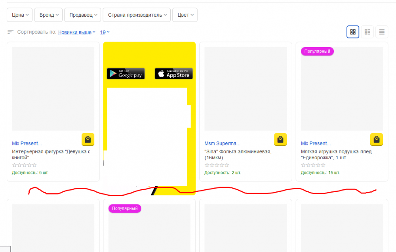Open Msm Superma... seller link

point(222,143)
